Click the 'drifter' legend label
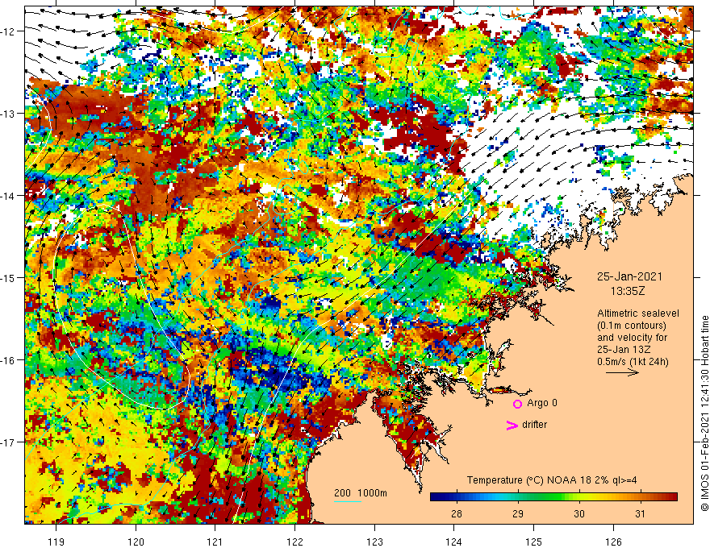Image resolution: width=710 pixels, height=548 pixels. [x=534, y=425]
